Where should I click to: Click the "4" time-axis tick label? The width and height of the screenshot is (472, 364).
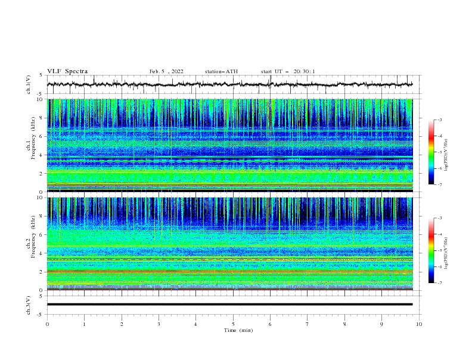point(195,324)
